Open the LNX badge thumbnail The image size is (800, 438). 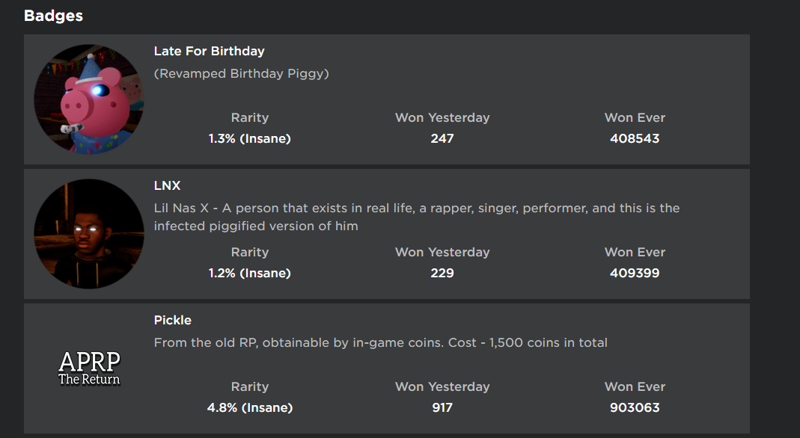(89, 234)
